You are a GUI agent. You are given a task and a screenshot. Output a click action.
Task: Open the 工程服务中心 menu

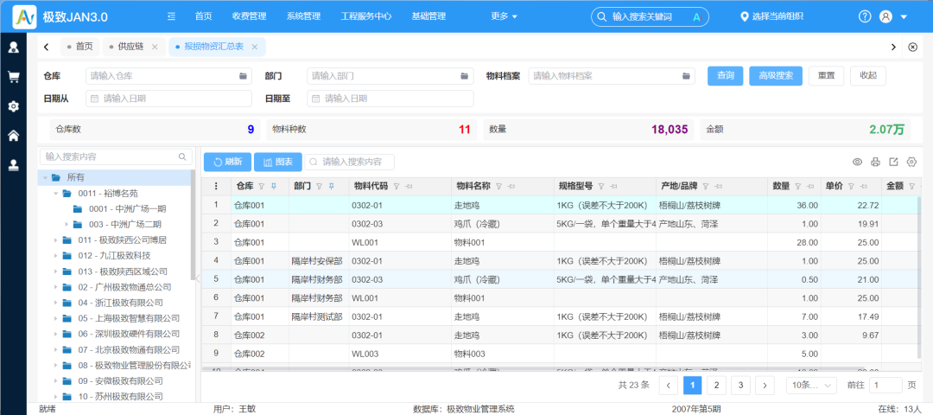pos(366,16)
